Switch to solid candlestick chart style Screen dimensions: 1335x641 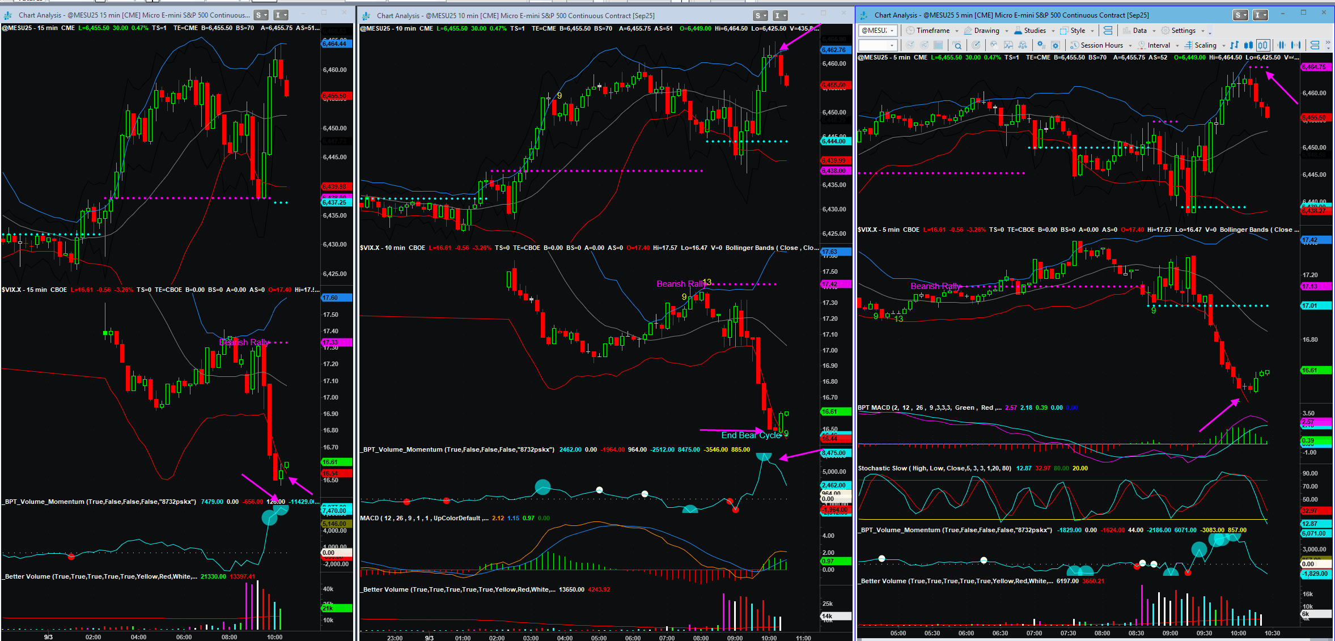[x=1248, y=45]
